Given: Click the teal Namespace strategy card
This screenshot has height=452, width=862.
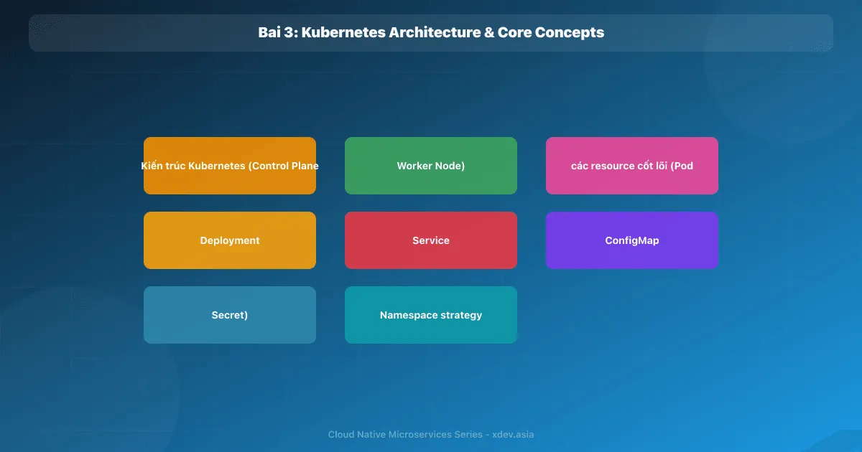Looking at the screenshot, I should tap(431, 315).
